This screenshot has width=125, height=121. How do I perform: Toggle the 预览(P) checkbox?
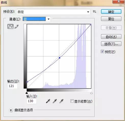coord(102,52)
